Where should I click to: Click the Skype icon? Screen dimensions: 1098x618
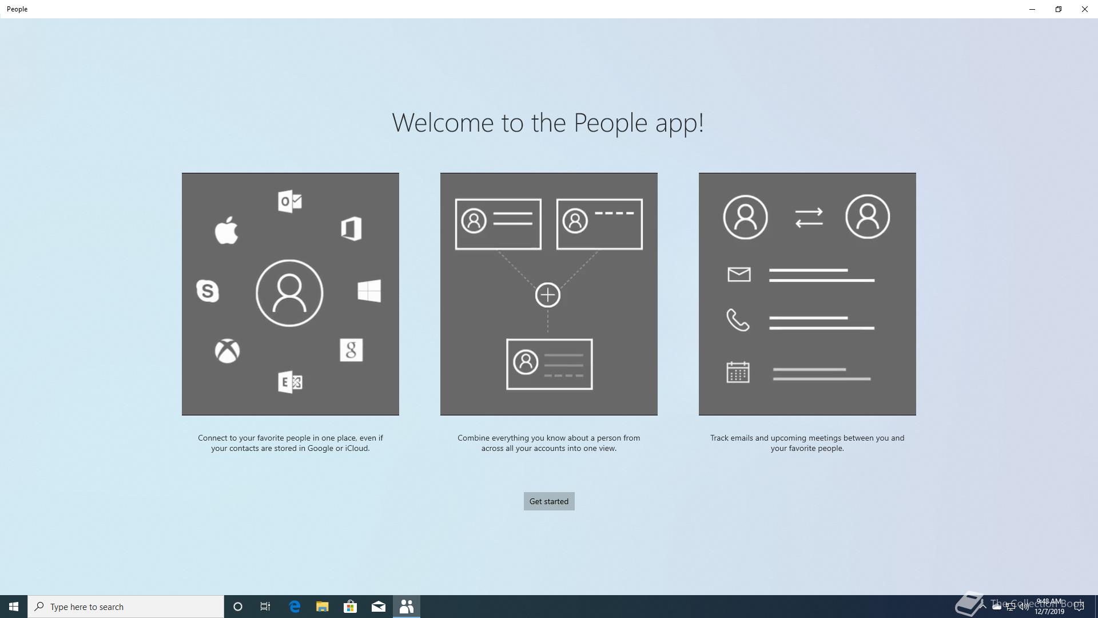[x=208, y=291]
